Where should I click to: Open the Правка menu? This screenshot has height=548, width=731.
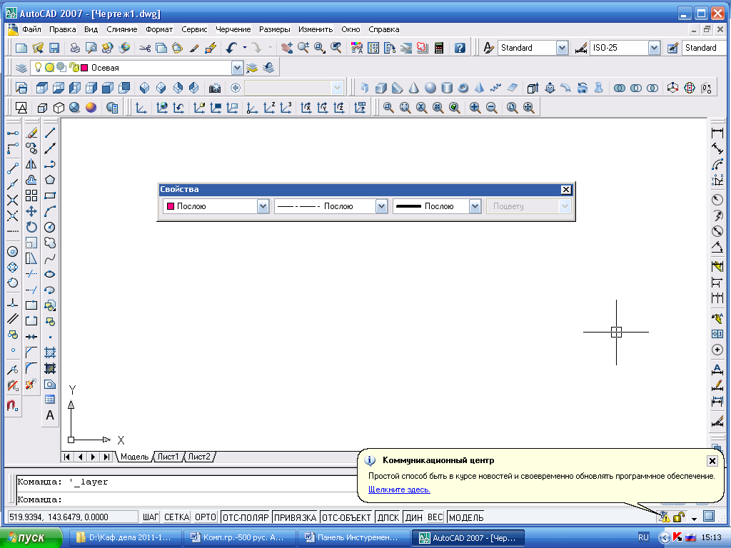click(x=63, y=29)
